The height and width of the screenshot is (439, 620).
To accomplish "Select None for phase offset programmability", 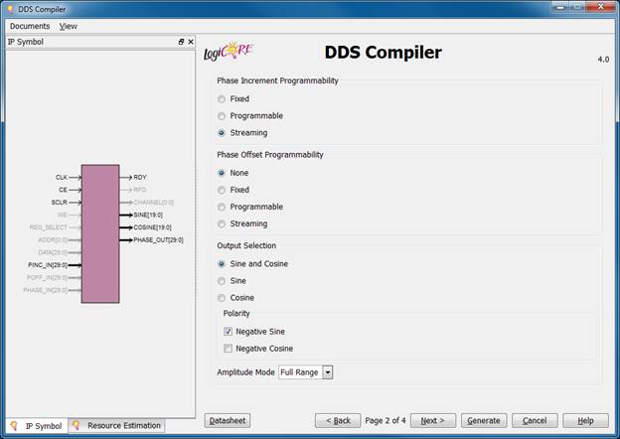I will click(222, 173).
